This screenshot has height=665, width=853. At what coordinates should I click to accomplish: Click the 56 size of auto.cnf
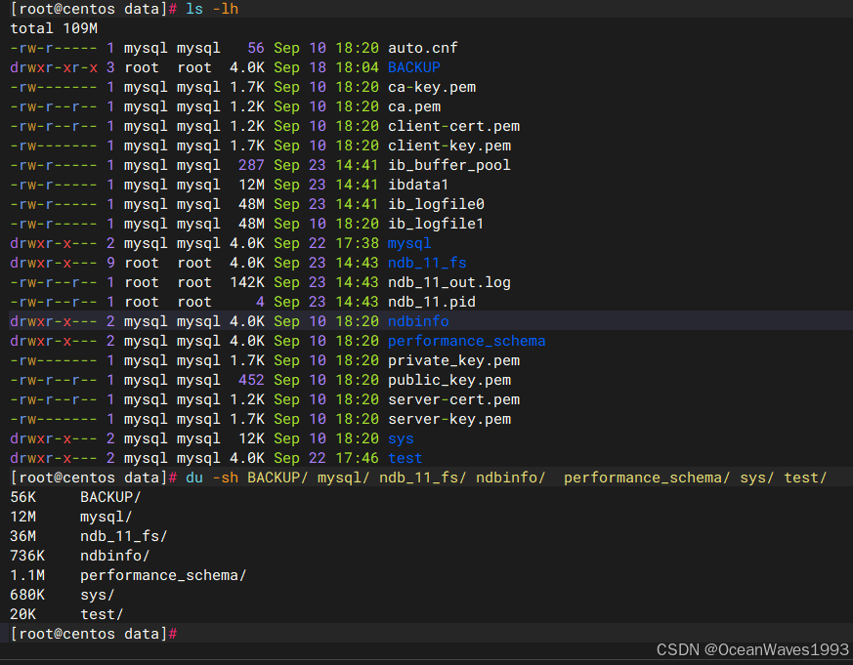coord(256,48)
